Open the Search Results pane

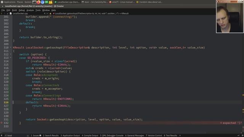[x=51, y=135]
